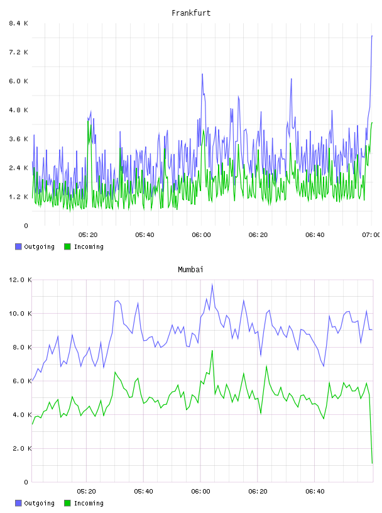Click the 06:40 time label in Frankfurt chart
This screenshot has height=513, width=382.
315,235
